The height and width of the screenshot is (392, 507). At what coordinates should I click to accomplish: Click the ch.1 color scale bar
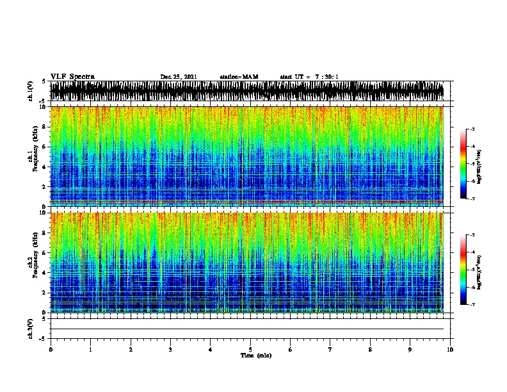[463, 164]
